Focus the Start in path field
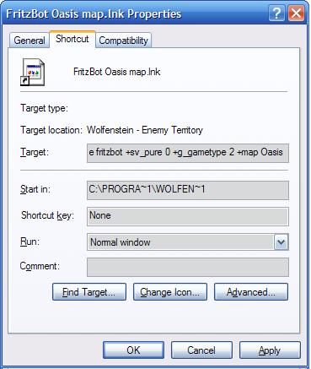311x369 pixels. coord(188,190)
